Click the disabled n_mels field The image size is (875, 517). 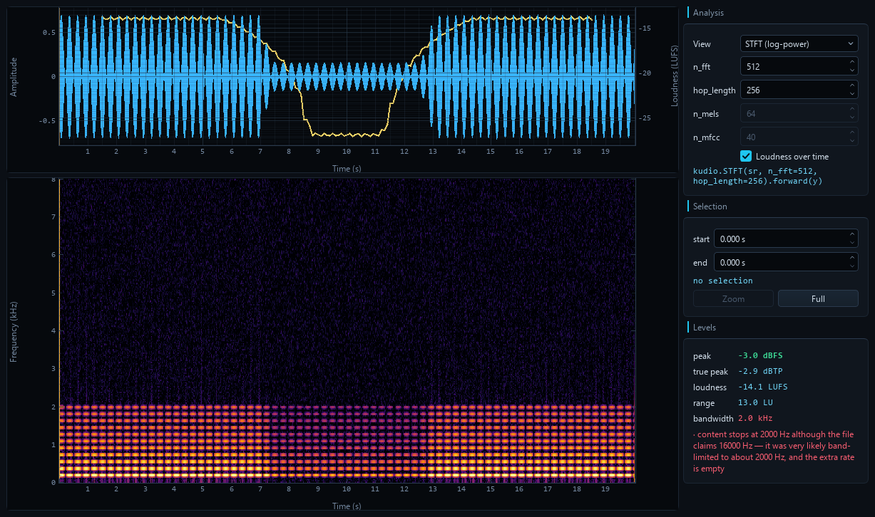click(x=799, y=113)
